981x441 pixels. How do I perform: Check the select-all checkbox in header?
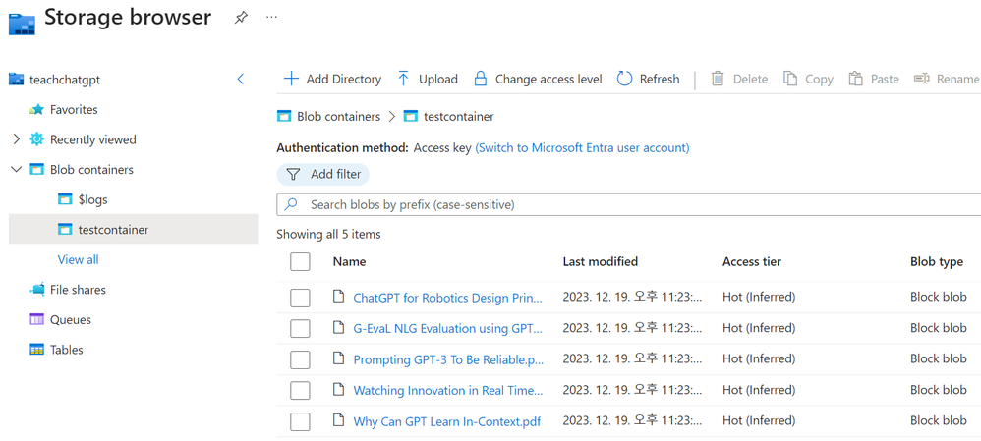pyautogui.click(x=301, y=261)
